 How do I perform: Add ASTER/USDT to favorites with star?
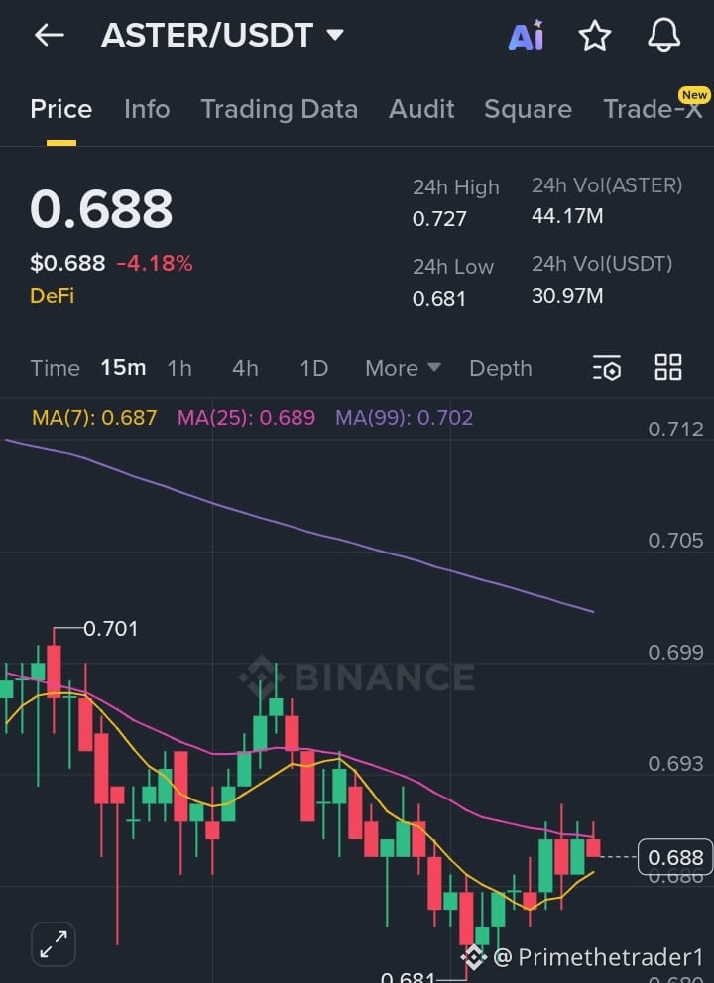click(x=594, y=35)
